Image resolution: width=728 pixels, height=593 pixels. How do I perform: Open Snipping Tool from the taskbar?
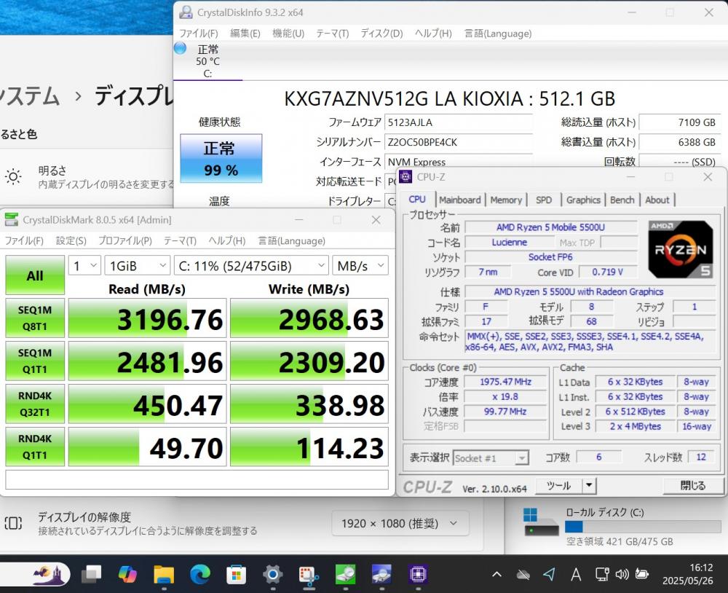click(309, 575)
